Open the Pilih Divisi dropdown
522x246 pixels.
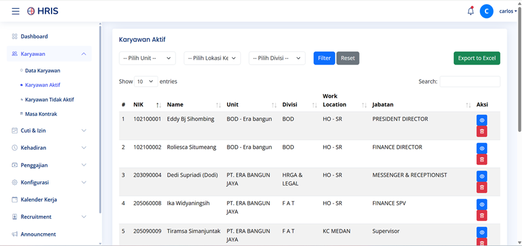[277, 58]
